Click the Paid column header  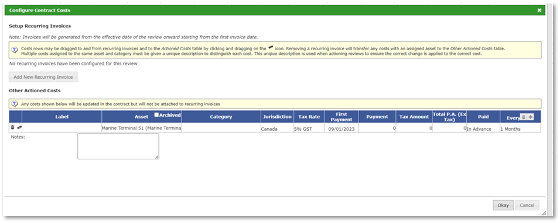tap(483, 117)
